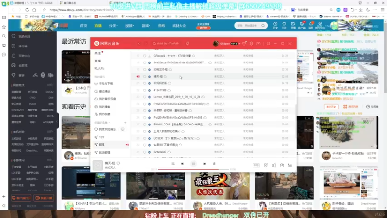Click the NetEase music search field

(x=167, y=43)
